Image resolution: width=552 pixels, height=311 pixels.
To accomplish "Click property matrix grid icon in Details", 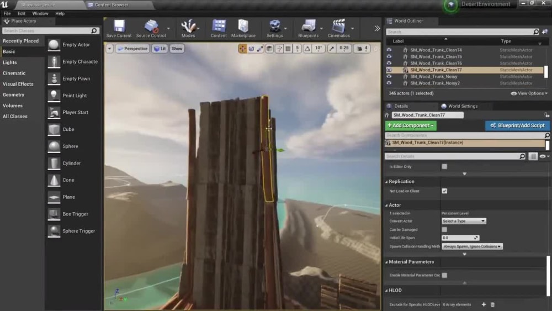I will click(x=533, y=156).
